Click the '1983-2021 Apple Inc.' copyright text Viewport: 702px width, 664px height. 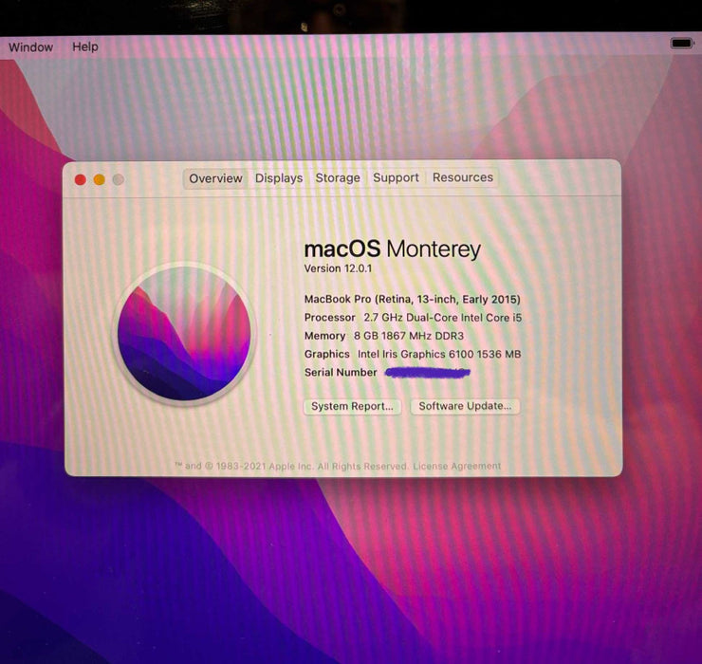264,466
